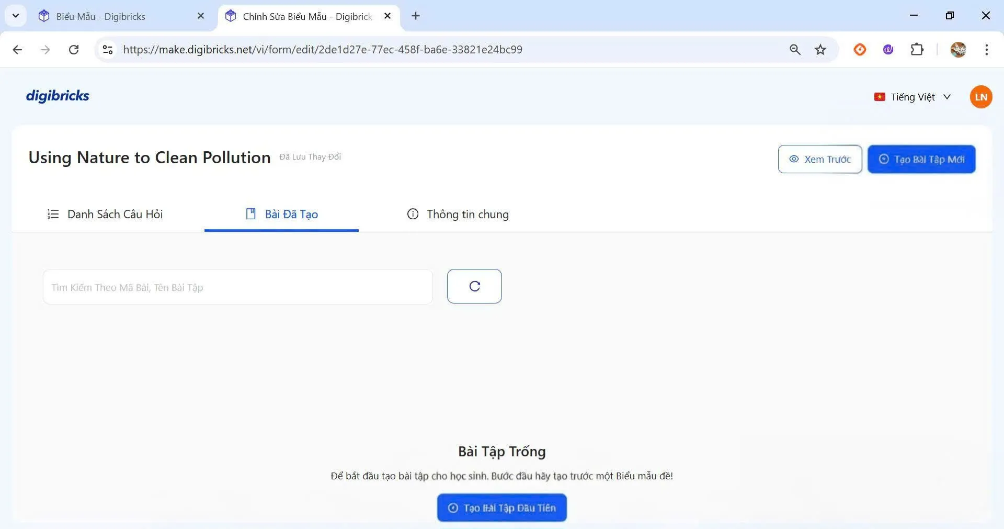Reload the page in browser toolbar
The image size is (1004, 529).
pyautogui.click(x=74, y=50)
